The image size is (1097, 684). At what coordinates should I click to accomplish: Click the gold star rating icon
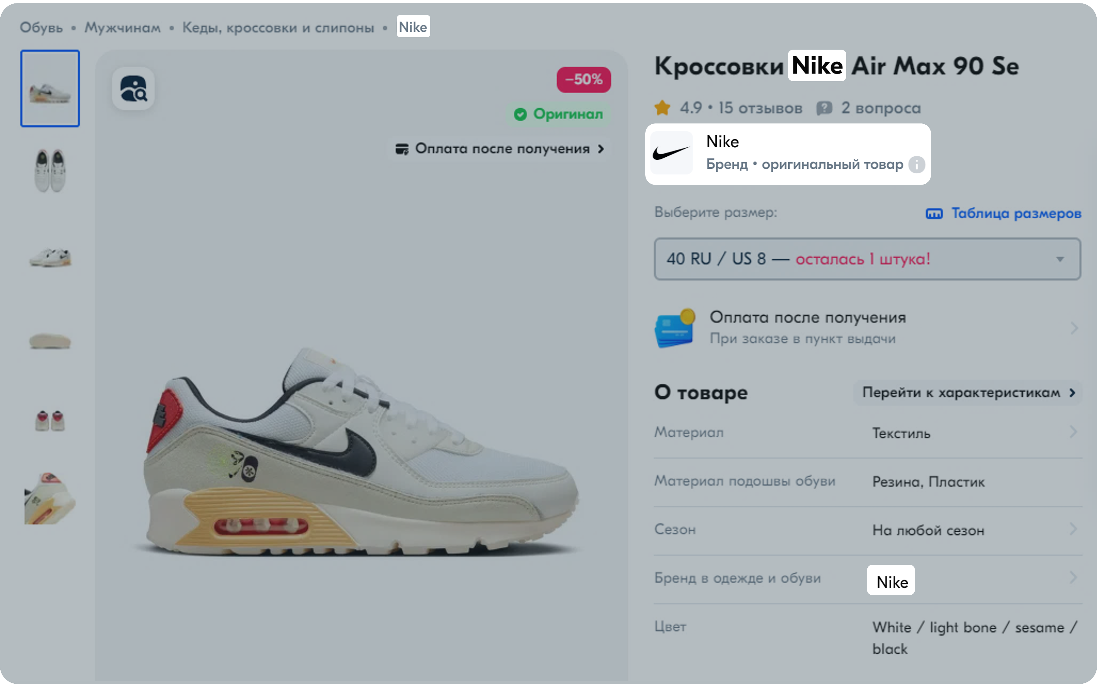(662, 108)
